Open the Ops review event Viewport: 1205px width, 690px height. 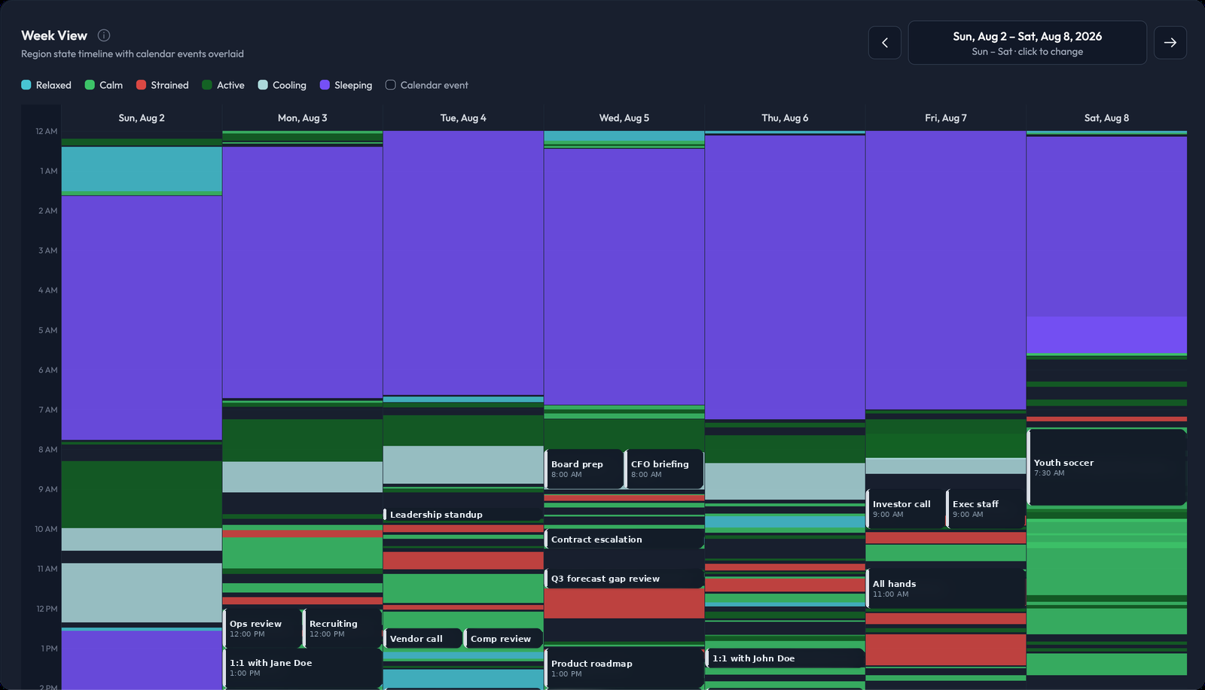coord(262,628)
